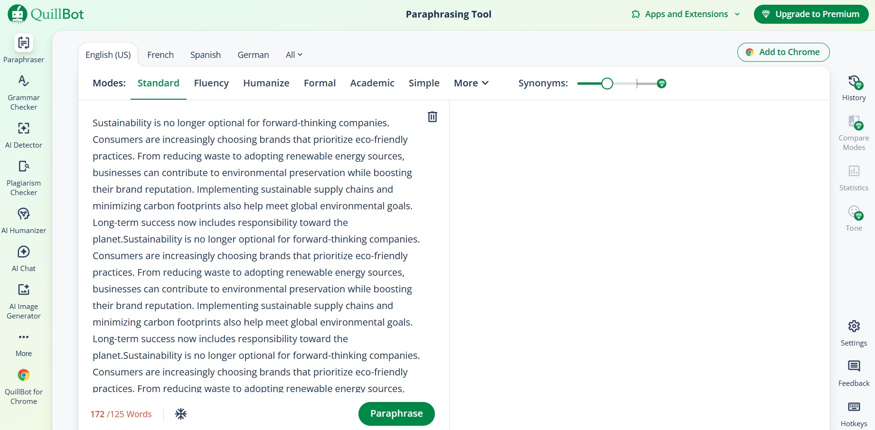Click Upgrade to Premium
Image resolution: width=875 pixels, height=430 pixels.
click(x=810, y=14)
